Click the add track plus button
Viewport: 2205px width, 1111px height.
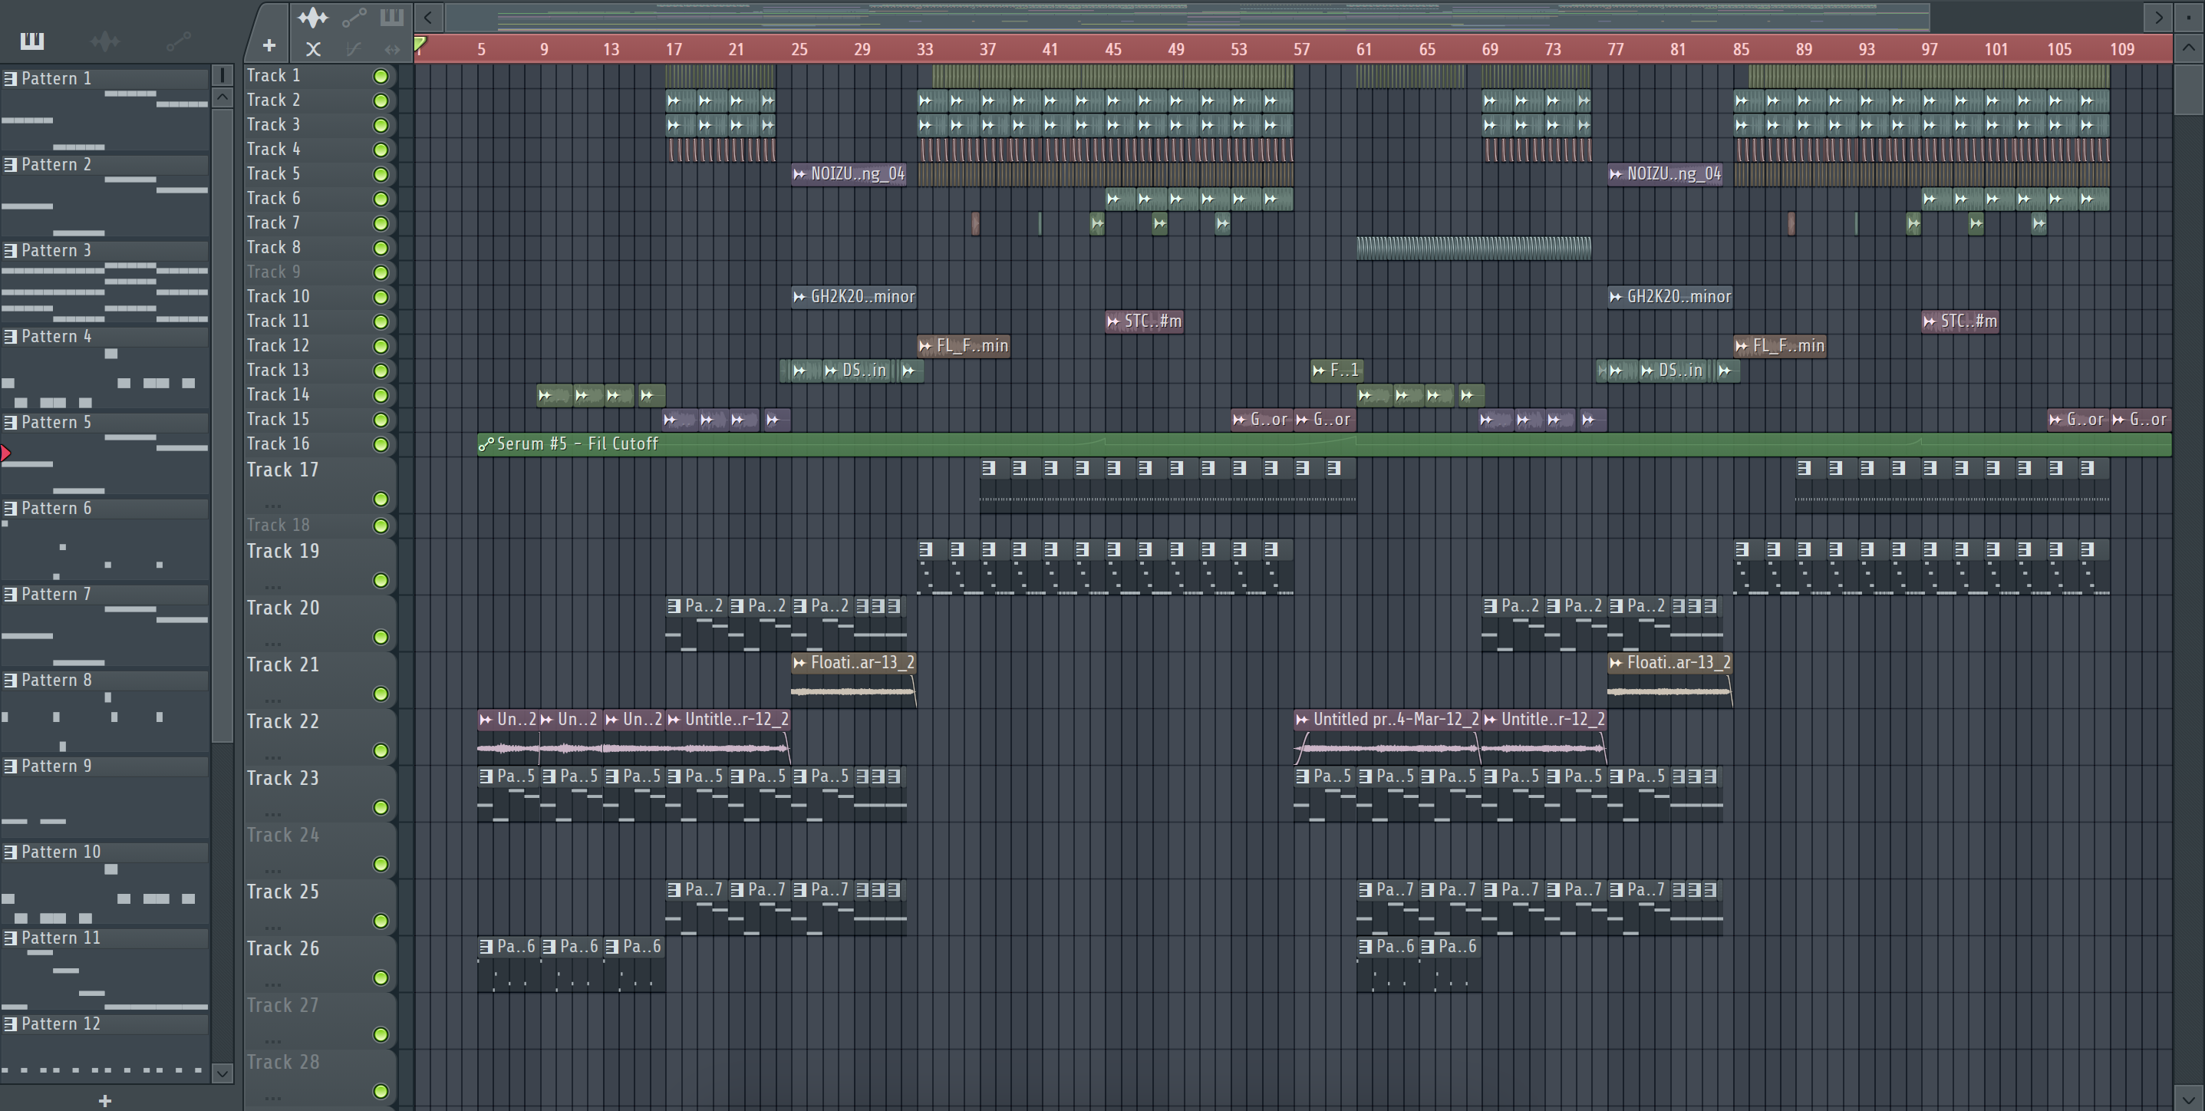tap(269, 45)
